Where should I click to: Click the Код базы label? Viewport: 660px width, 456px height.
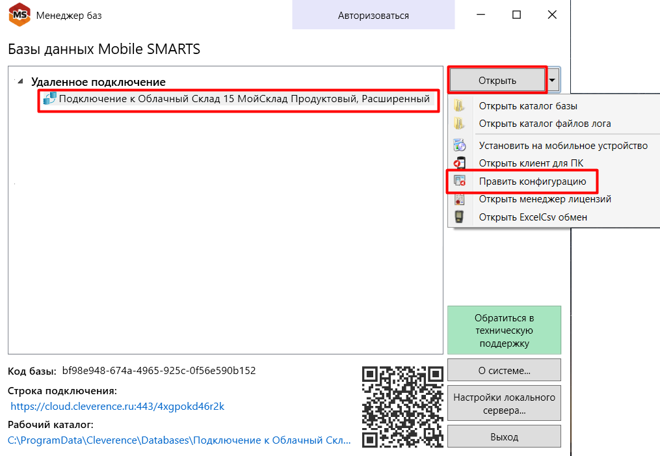pos(32,371)
